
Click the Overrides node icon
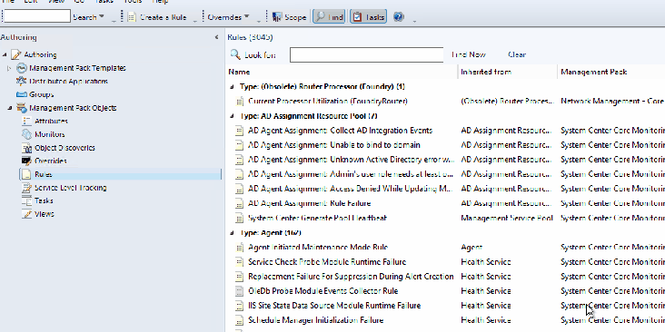pos(26,161)
